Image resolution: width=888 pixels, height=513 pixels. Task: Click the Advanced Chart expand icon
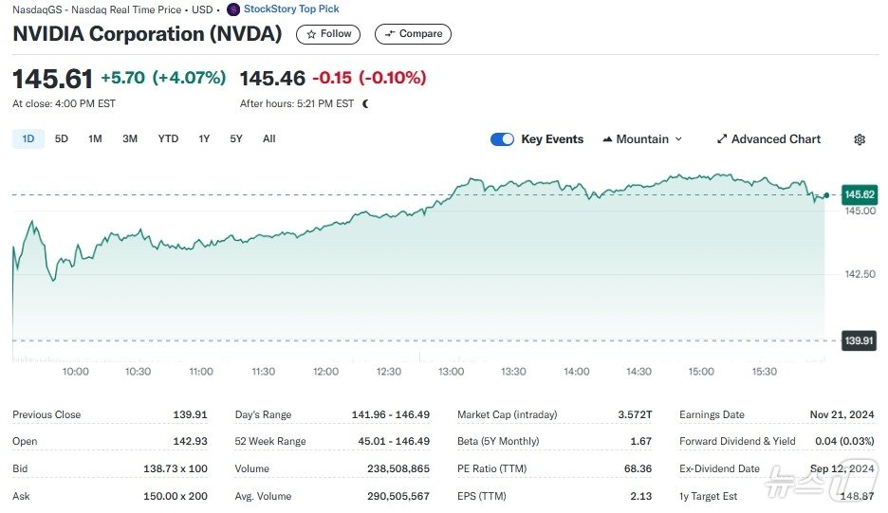722,139
